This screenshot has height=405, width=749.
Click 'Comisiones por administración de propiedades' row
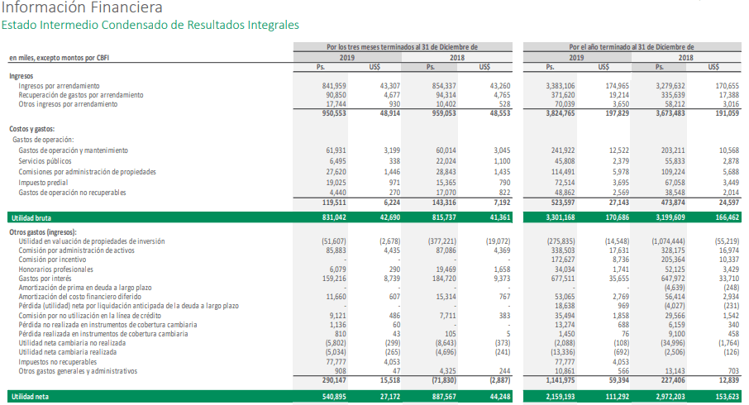88,172
